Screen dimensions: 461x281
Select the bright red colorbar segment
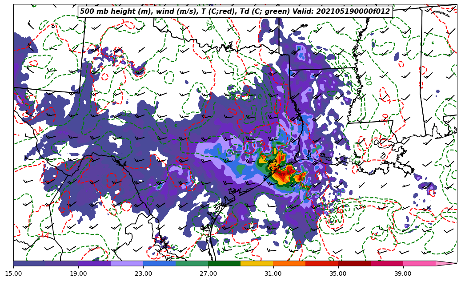pos(321,263)
